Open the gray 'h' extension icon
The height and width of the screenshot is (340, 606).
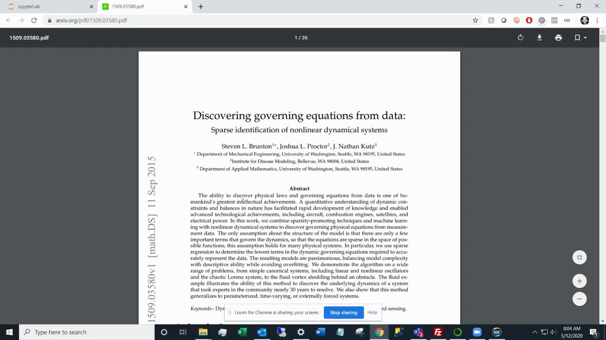click(491, 20)
